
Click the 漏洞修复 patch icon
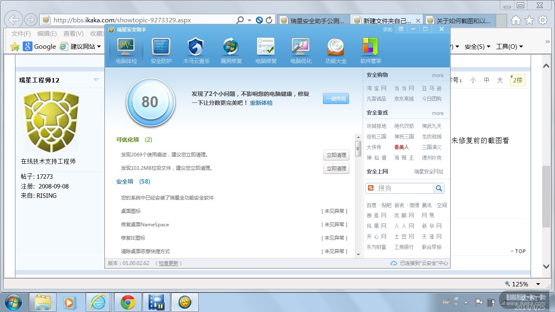click(x=231, y=48)
